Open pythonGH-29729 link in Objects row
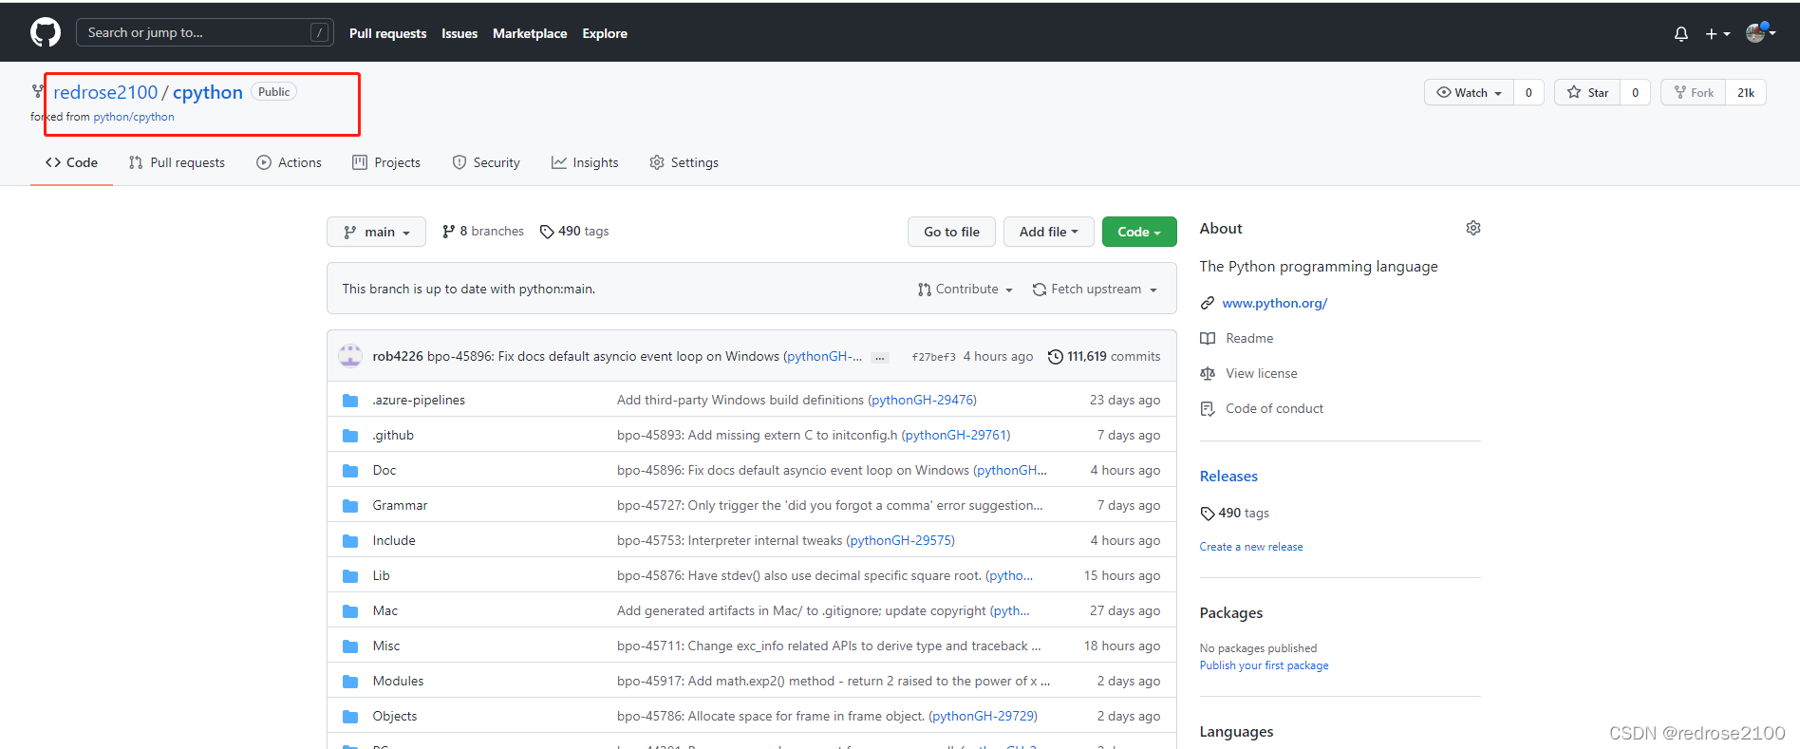Image resolution: width=1800 pixels, height=749 pixels. [983, 716]
